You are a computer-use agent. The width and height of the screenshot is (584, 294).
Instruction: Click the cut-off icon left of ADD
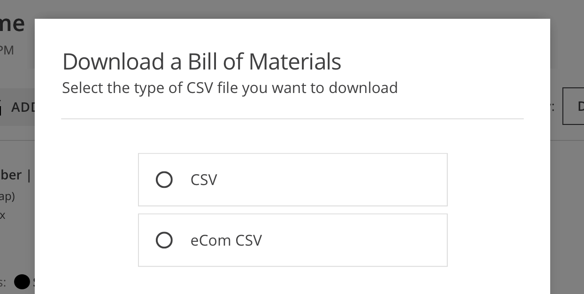point(1,107)
